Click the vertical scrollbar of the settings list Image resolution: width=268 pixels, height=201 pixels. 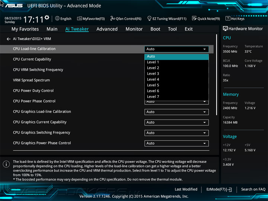[x=217, y=74]
